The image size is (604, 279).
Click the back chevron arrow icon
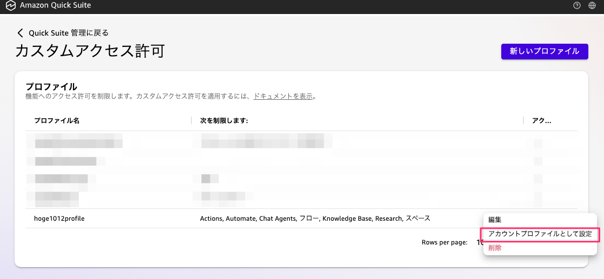tap(21, 33)
